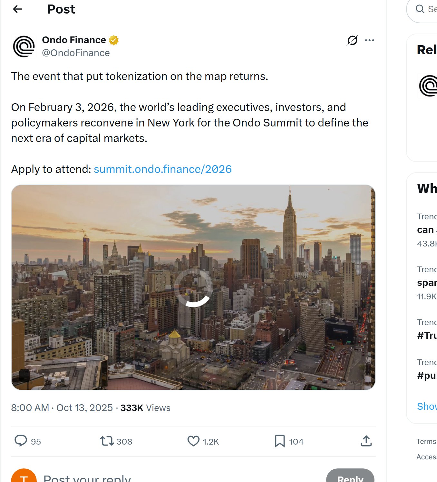Screen dimensions: 437x482
Task: Click the share upload icon
Action: click(x=366, y=441)
